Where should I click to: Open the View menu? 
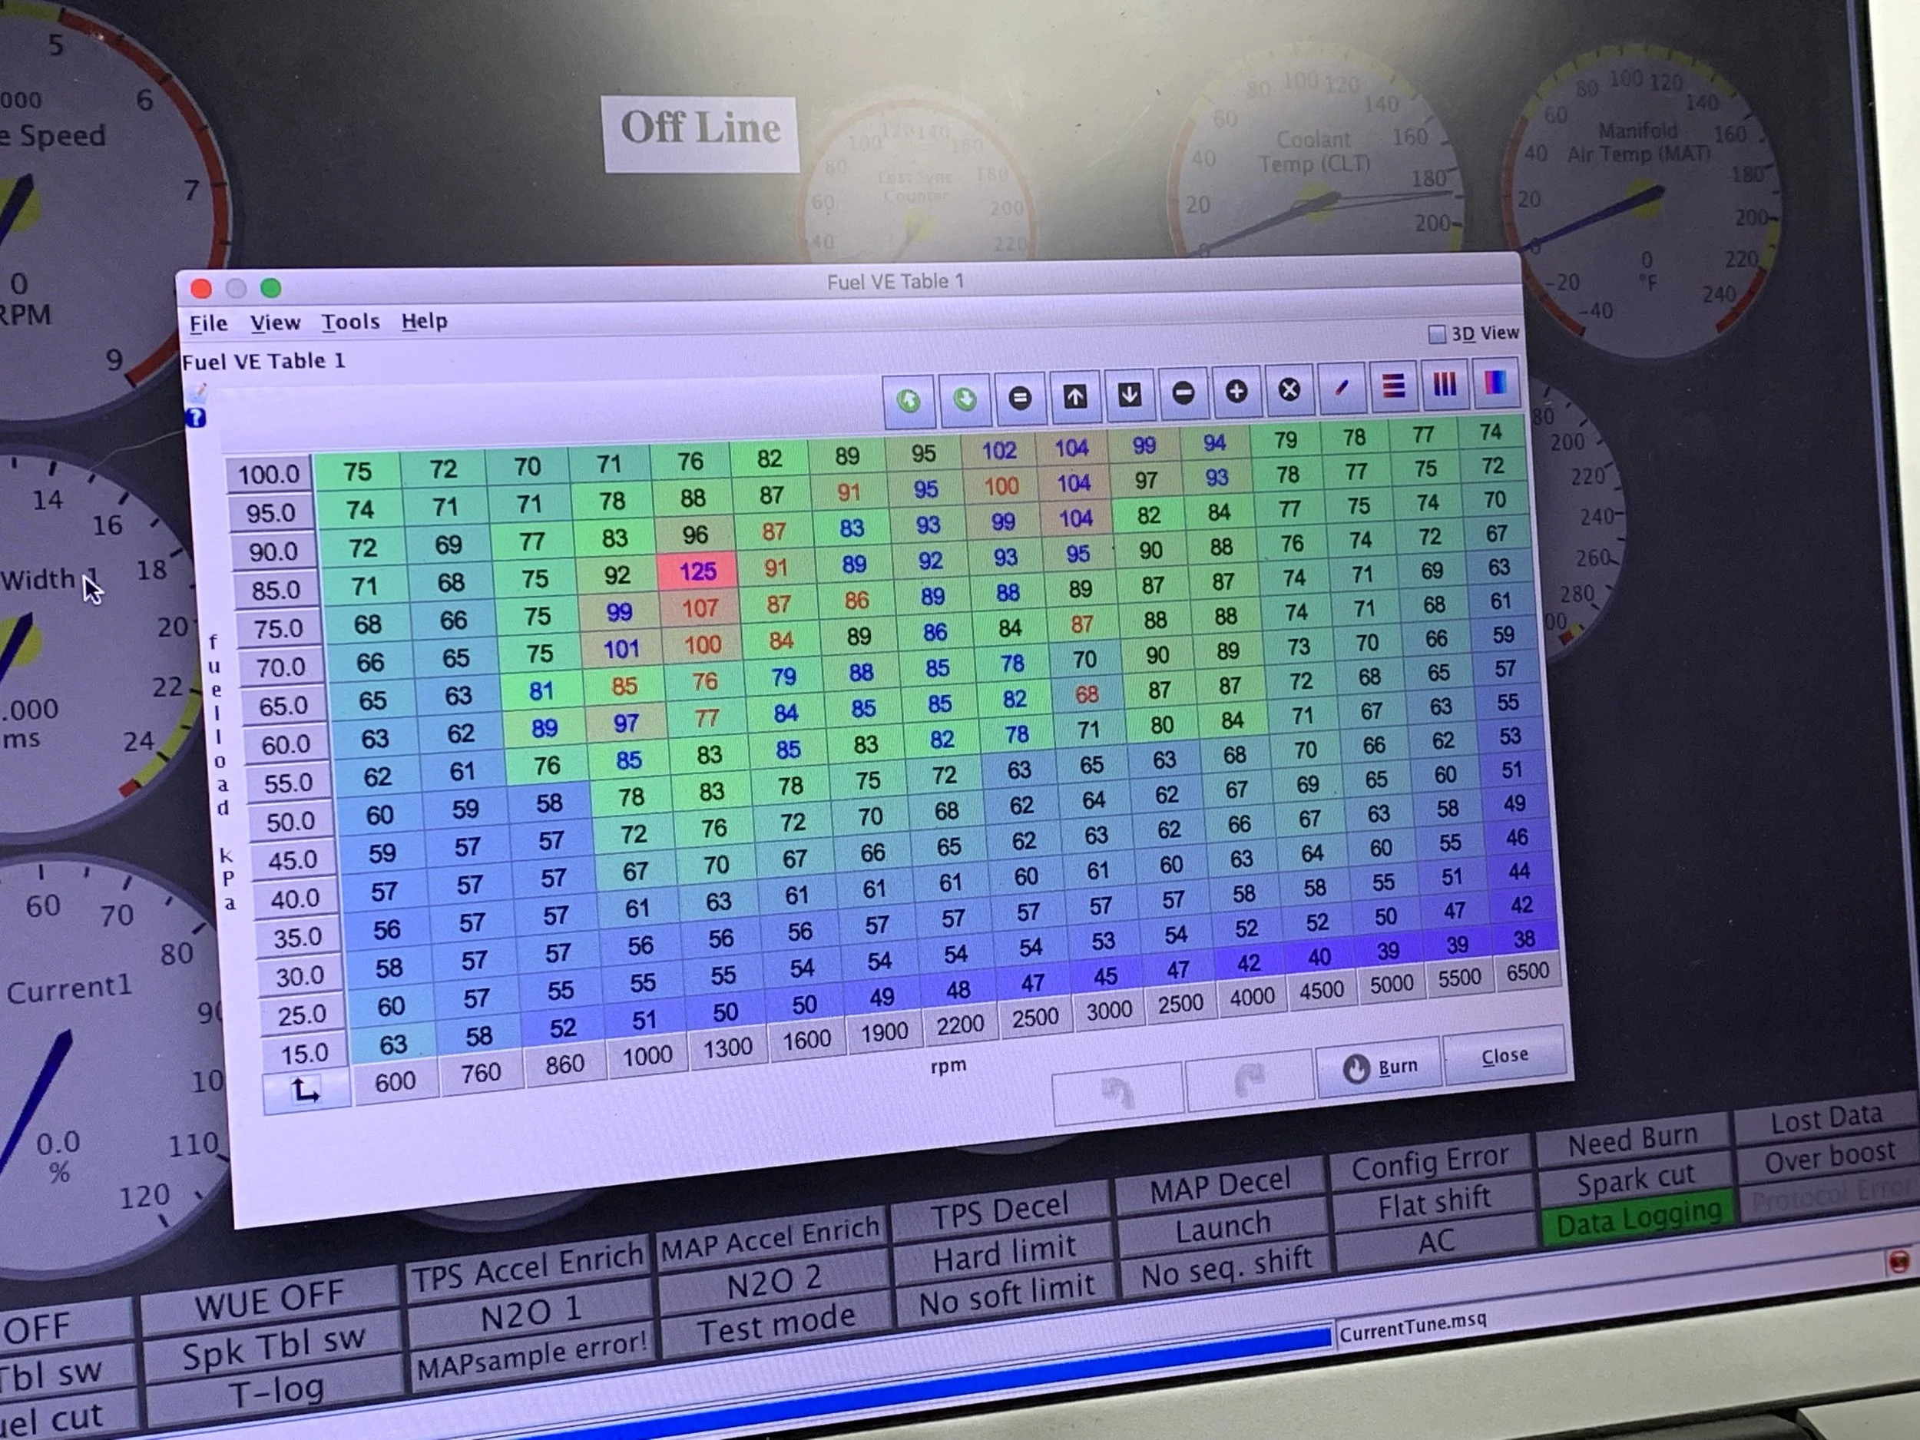pyautogui.click(x=275, y=323)
